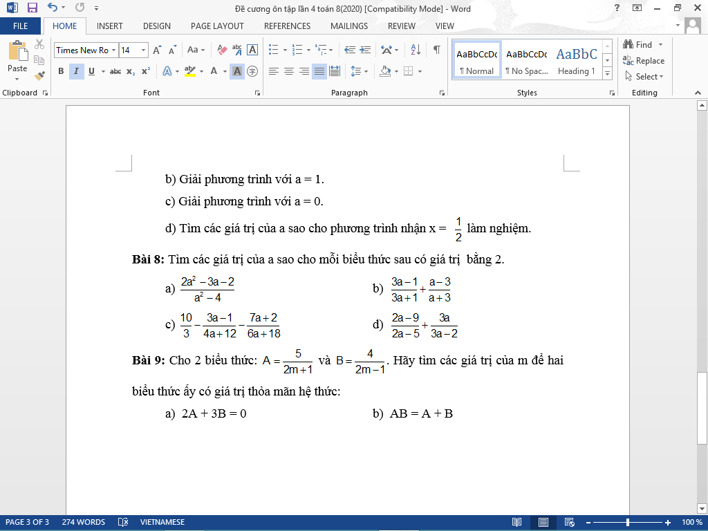This screenshot has width=708, height=531.
Task: Open the FILE tab
Action: coord(20,26)
